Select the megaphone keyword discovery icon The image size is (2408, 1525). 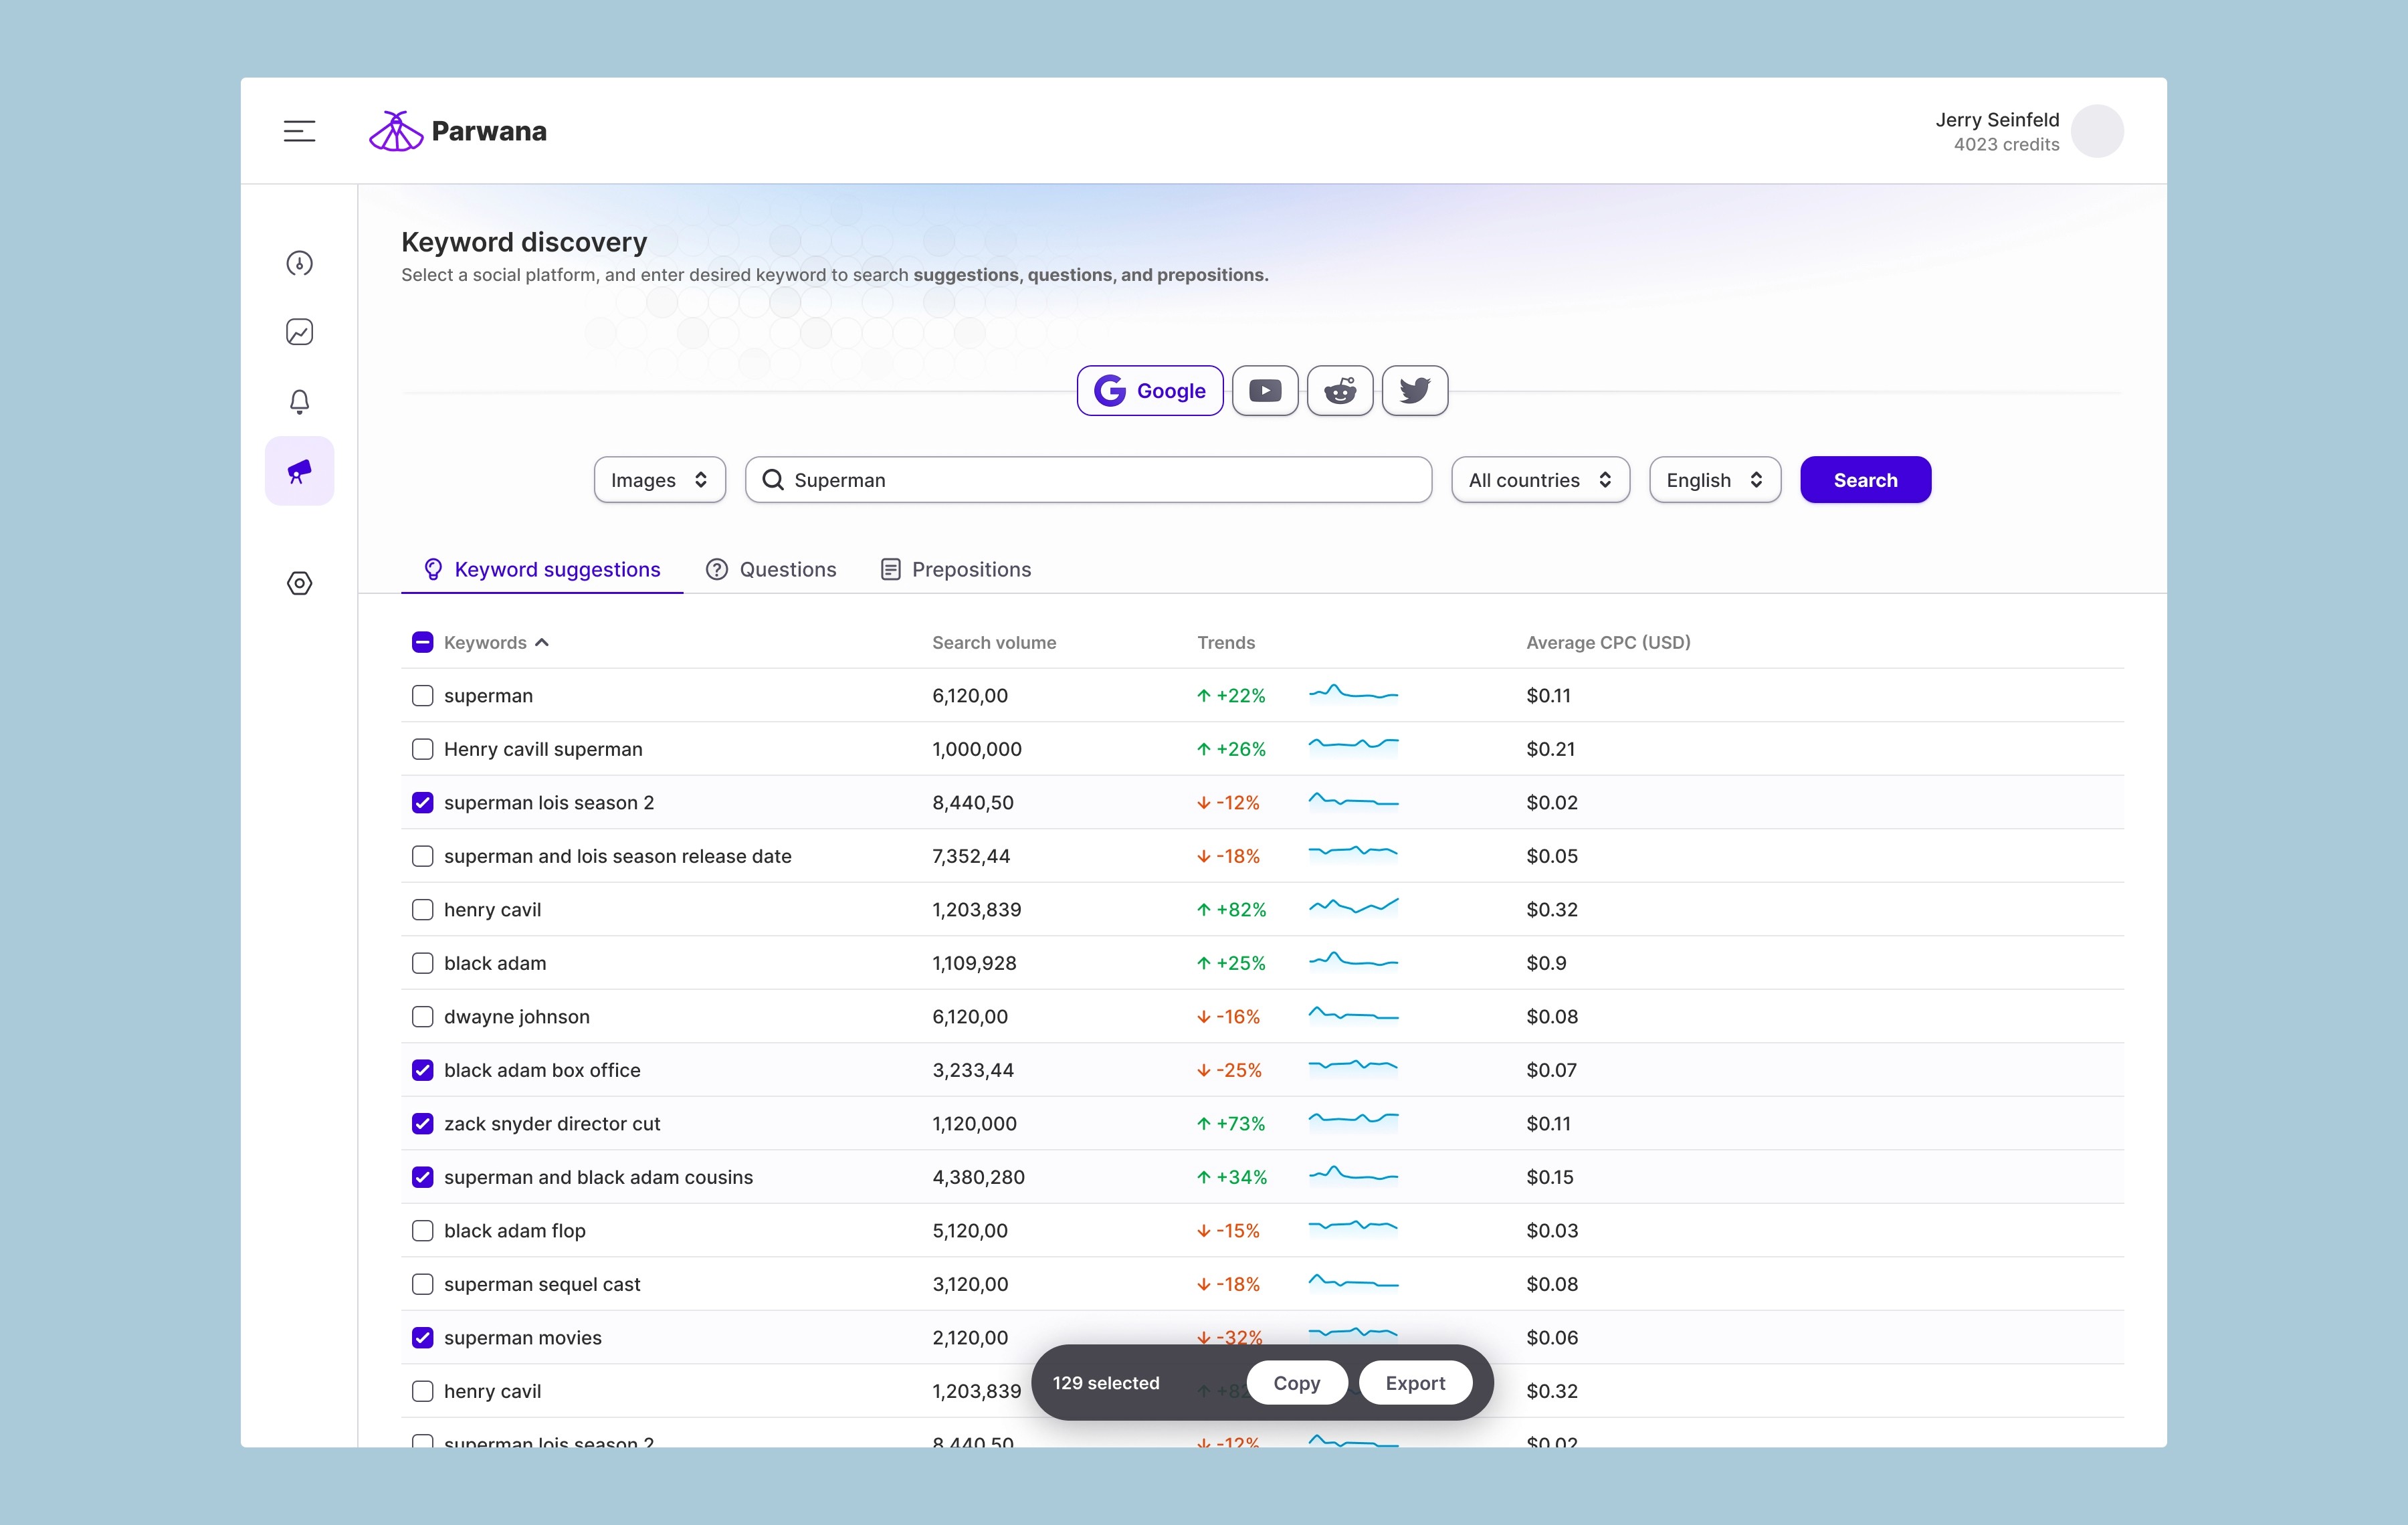click(299, 471)
